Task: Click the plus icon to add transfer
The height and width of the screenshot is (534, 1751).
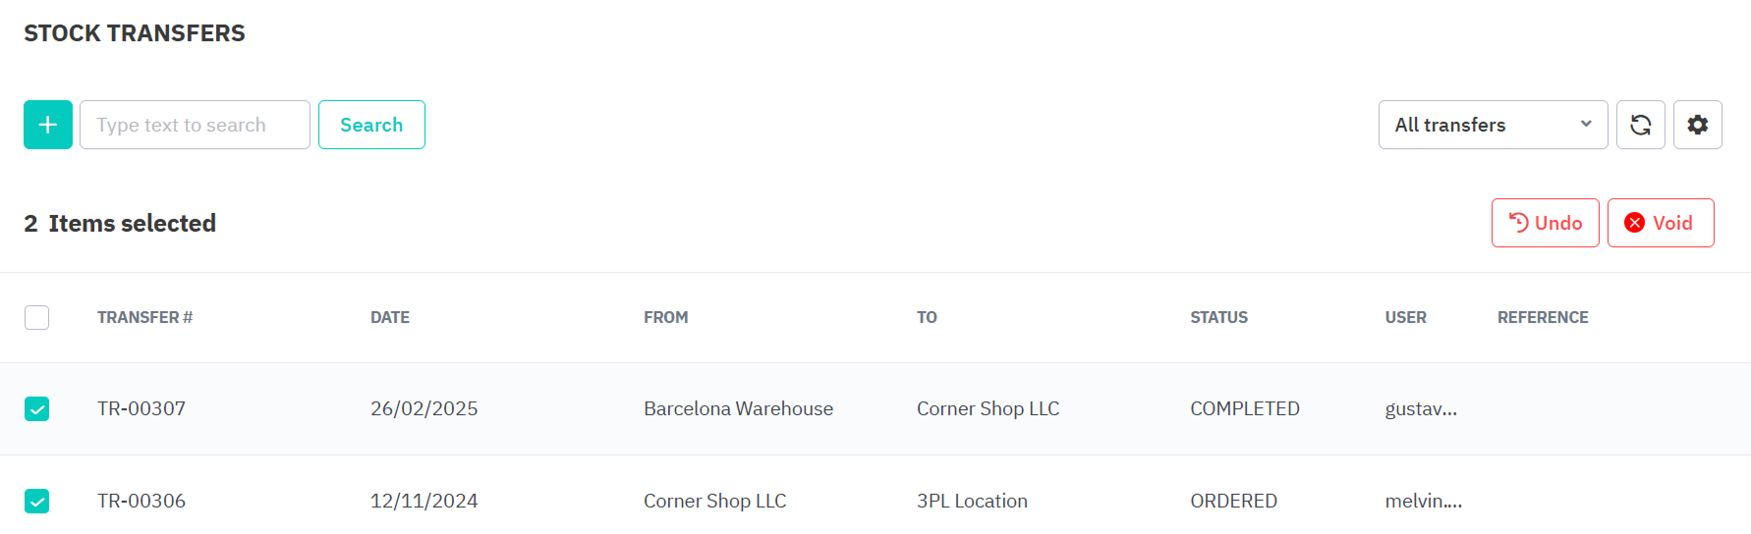Action: pyautogui.click(x=48, y=125)
